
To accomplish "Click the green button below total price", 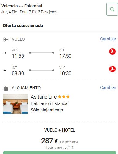I will tap(60, 152).
